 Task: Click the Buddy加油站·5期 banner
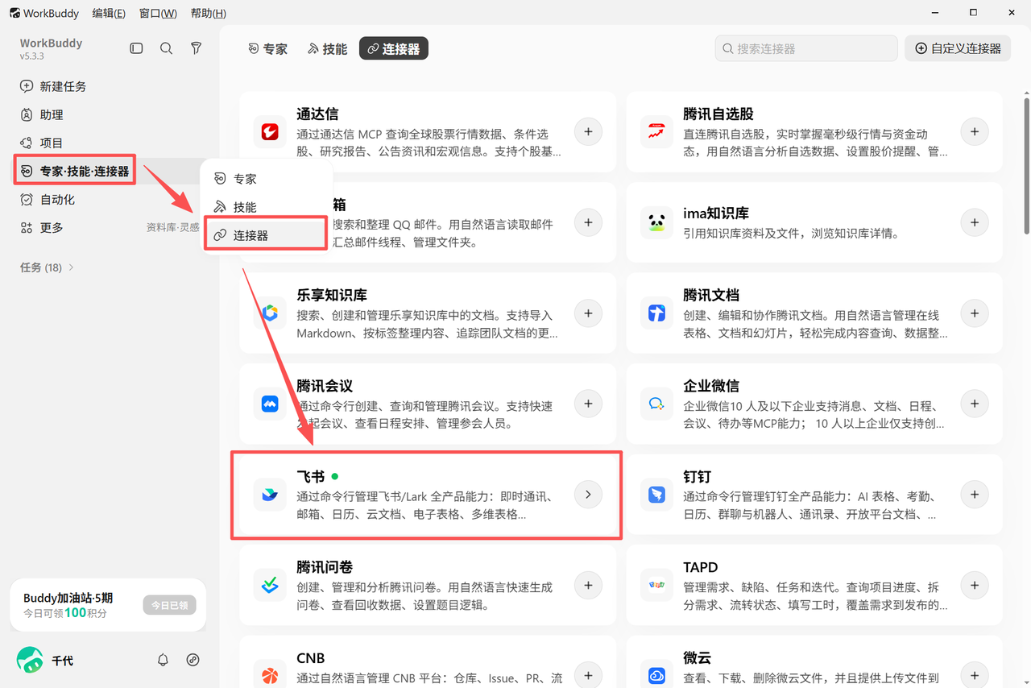click(108, 606)
